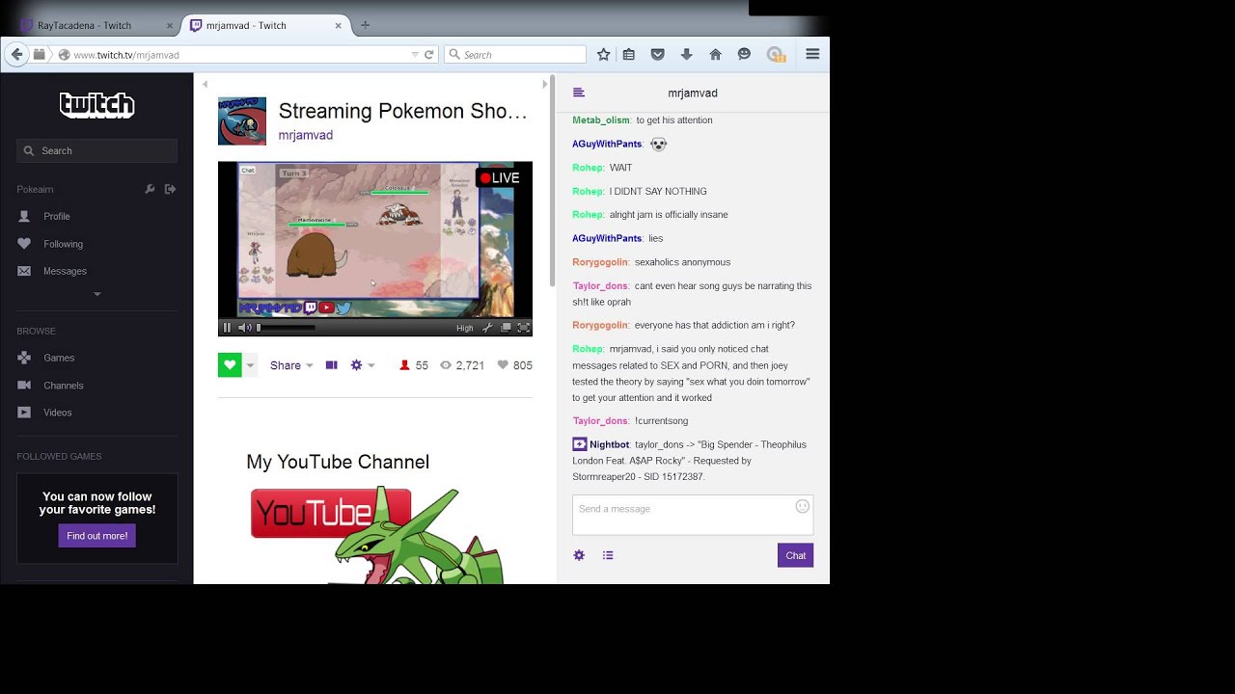1235x694 pixels.
Task: Open the URL history dropdown arrow
Action: click(415, 55)
